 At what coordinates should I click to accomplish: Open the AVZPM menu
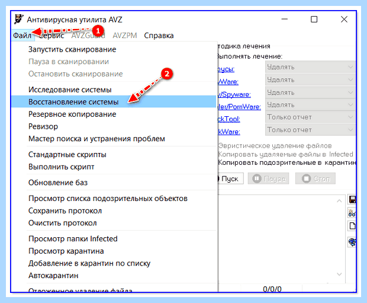click(x=124, y=36)
